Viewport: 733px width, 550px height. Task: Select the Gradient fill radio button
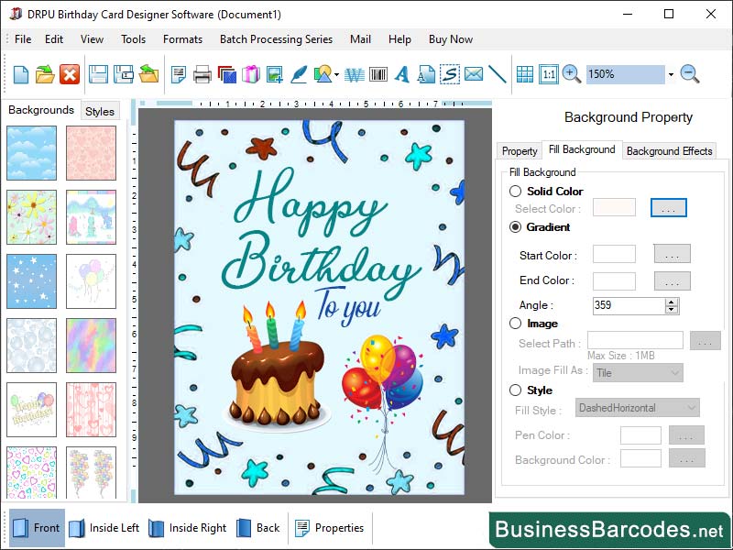pyautogui.click(x=515, y=226)
